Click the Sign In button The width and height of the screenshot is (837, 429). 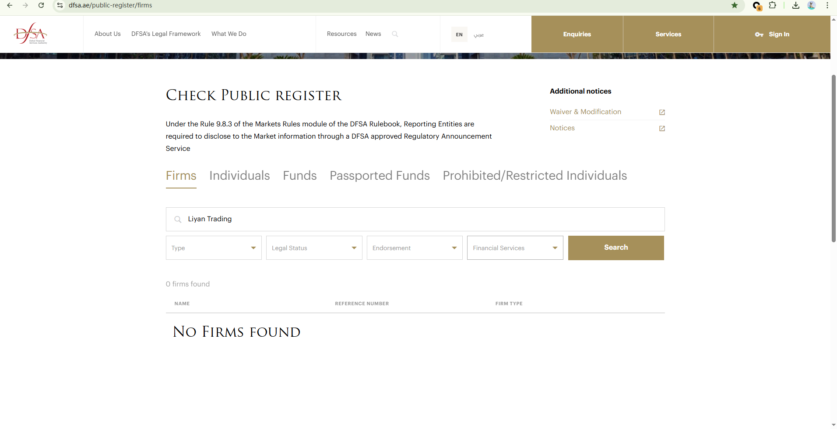(772, 34)
